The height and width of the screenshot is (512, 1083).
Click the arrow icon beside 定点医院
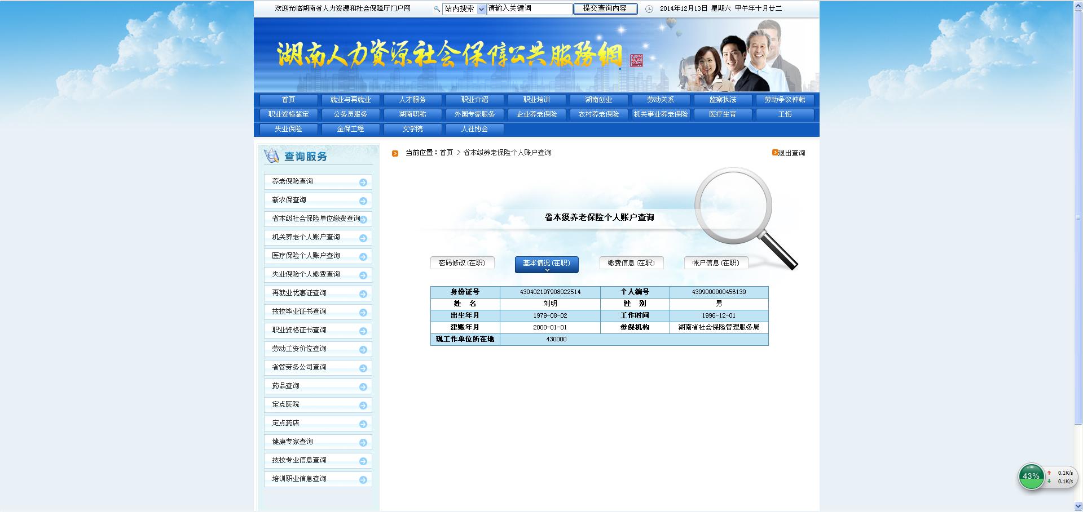point(363,405)
